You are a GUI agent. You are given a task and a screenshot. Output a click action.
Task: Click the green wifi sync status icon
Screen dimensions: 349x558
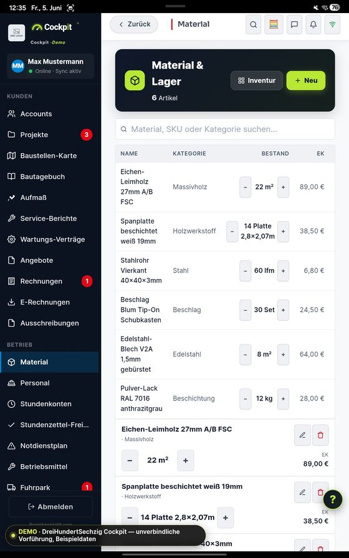(332, 24)
